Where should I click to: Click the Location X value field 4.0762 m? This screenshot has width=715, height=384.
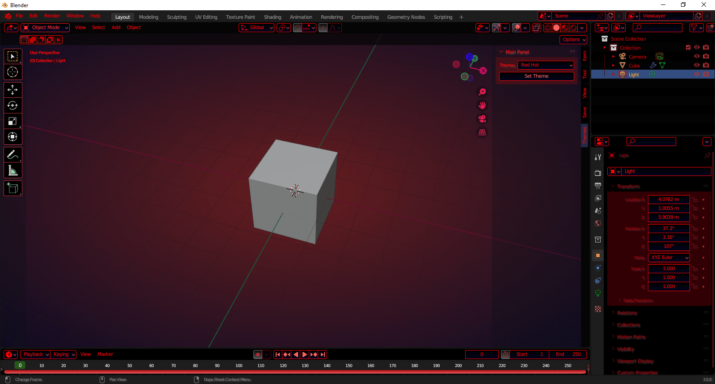(669, 200)
